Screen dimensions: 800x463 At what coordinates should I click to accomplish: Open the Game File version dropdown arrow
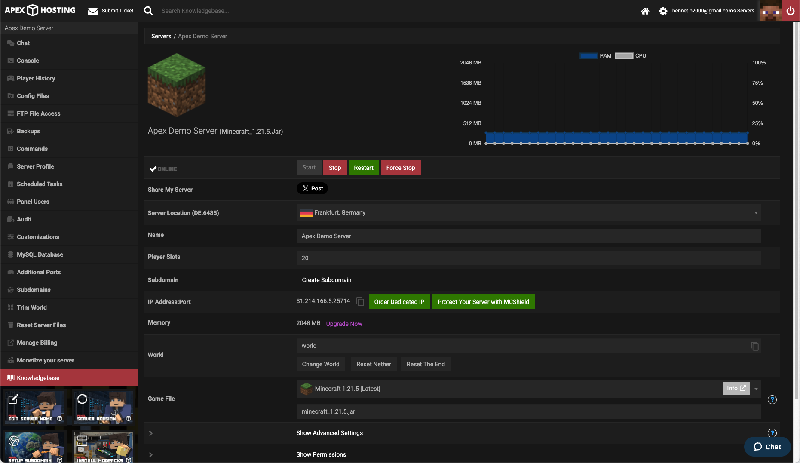pos(756,389)
